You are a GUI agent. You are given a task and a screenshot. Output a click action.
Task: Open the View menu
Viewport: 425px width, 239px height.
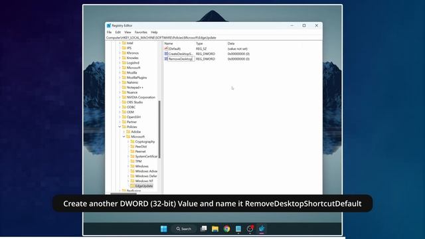pos(127,32)
